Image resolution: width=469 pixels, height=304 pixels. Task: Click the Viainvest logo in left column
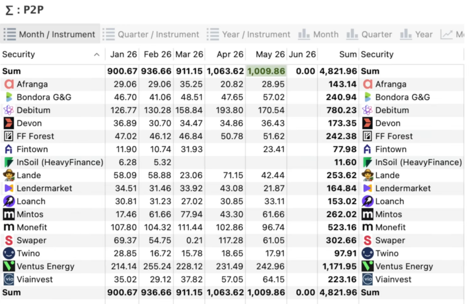pyautogui.click(x=9, y=279)
